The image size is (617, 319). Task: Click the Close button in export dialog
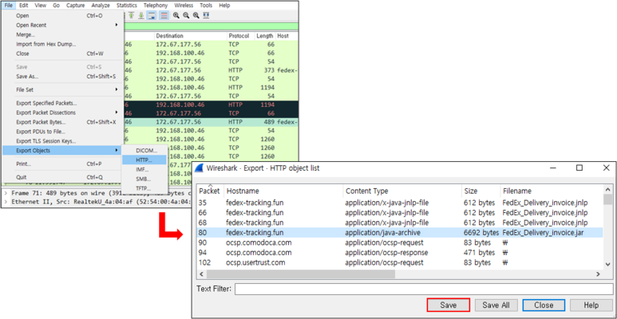(x=544, y=305)
